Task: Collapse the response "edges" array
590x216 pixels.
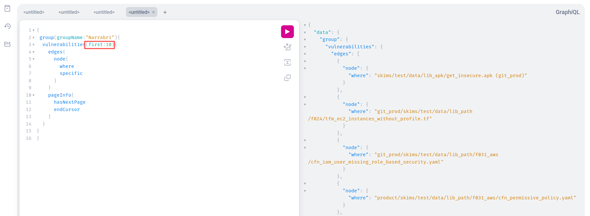Action: [305, 54]
